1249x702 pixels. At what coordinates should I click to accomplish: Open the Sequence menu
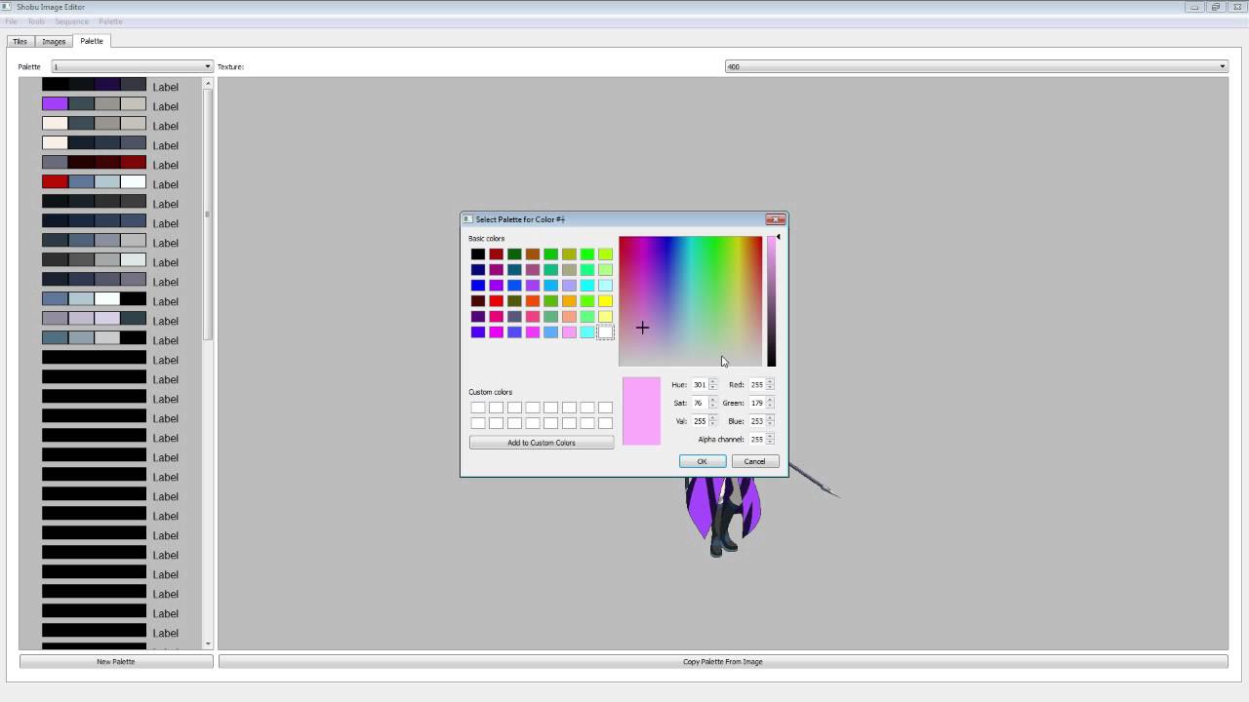(71, 21)
